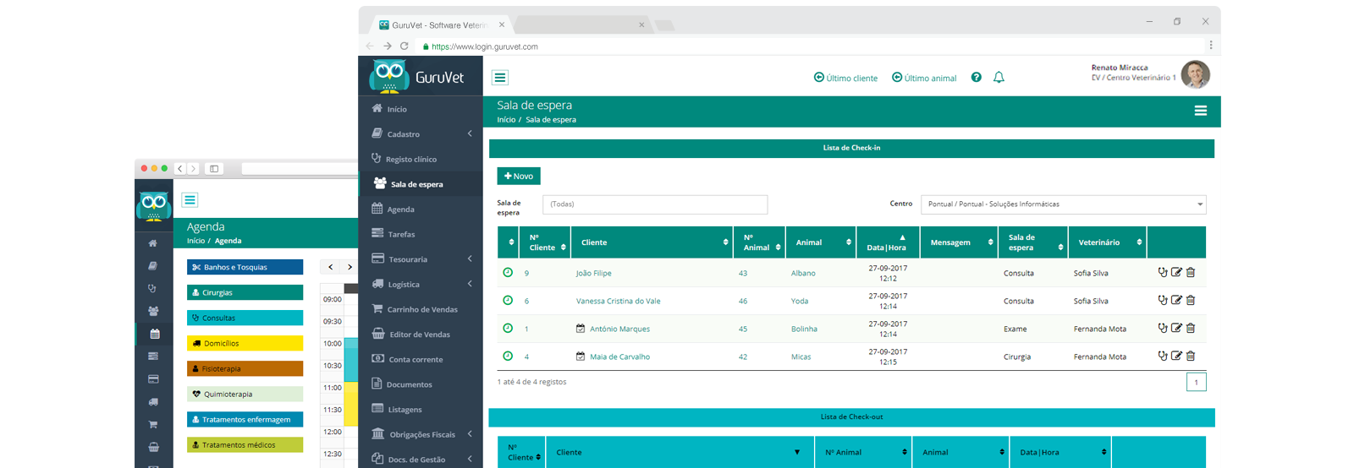Edit Vanessa Cristina do Vale's check-in entry
Image resolution: width=1354 pixels, height=468 pixels.
(x=1176, y=301)
